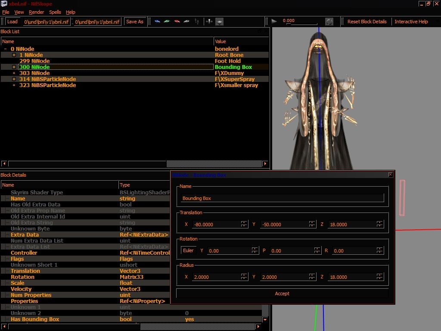Click the Save As button
The height and width of the screenshot is (331, 441).
point(135,22)
